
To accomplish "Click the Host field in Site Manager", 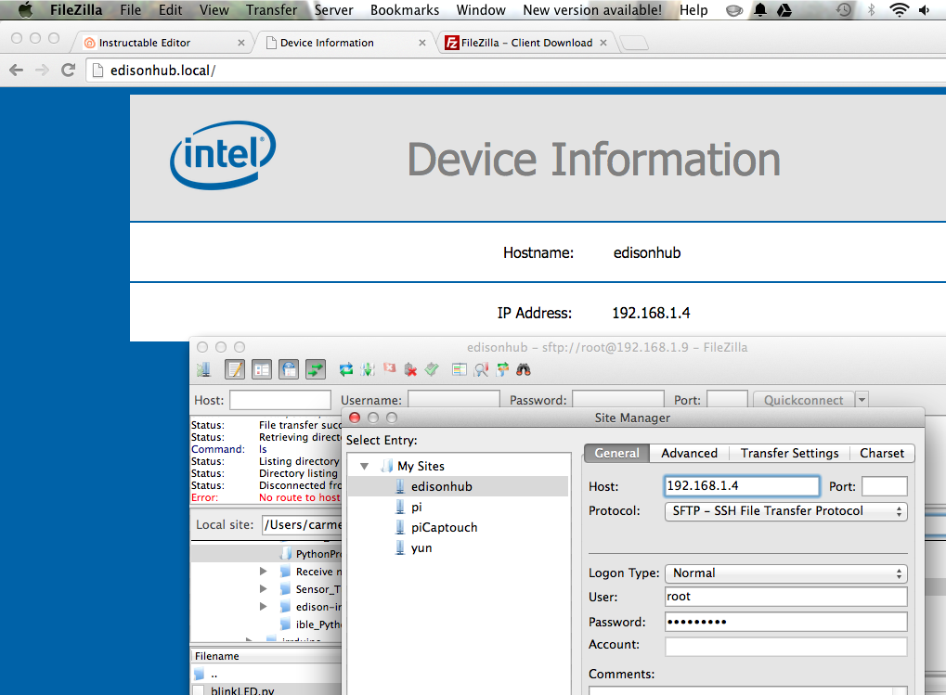I will [x=742, y=486].
